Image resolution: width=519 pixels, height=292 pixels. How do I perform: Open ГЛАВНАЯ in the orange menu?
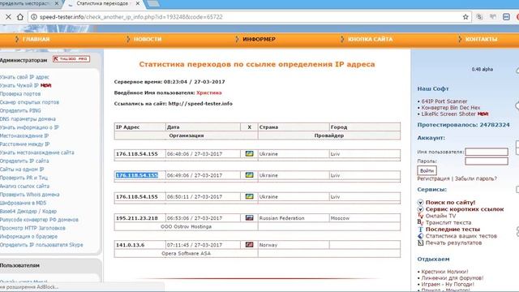click(36, 39)
